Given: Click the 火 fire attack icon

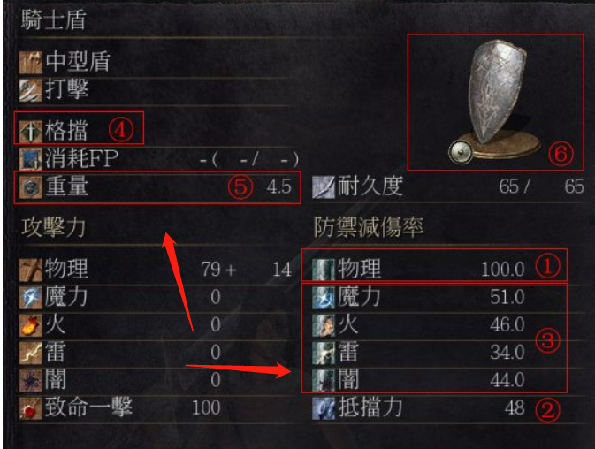Looking at the screenshot, I should 30,325.
